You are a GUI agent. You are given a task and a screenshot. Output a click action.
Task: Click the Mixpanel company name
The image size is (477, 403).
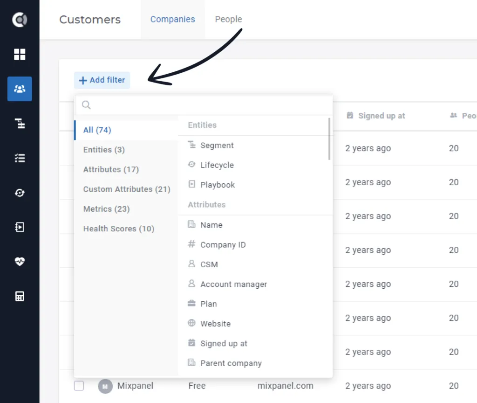click(136, 386)
